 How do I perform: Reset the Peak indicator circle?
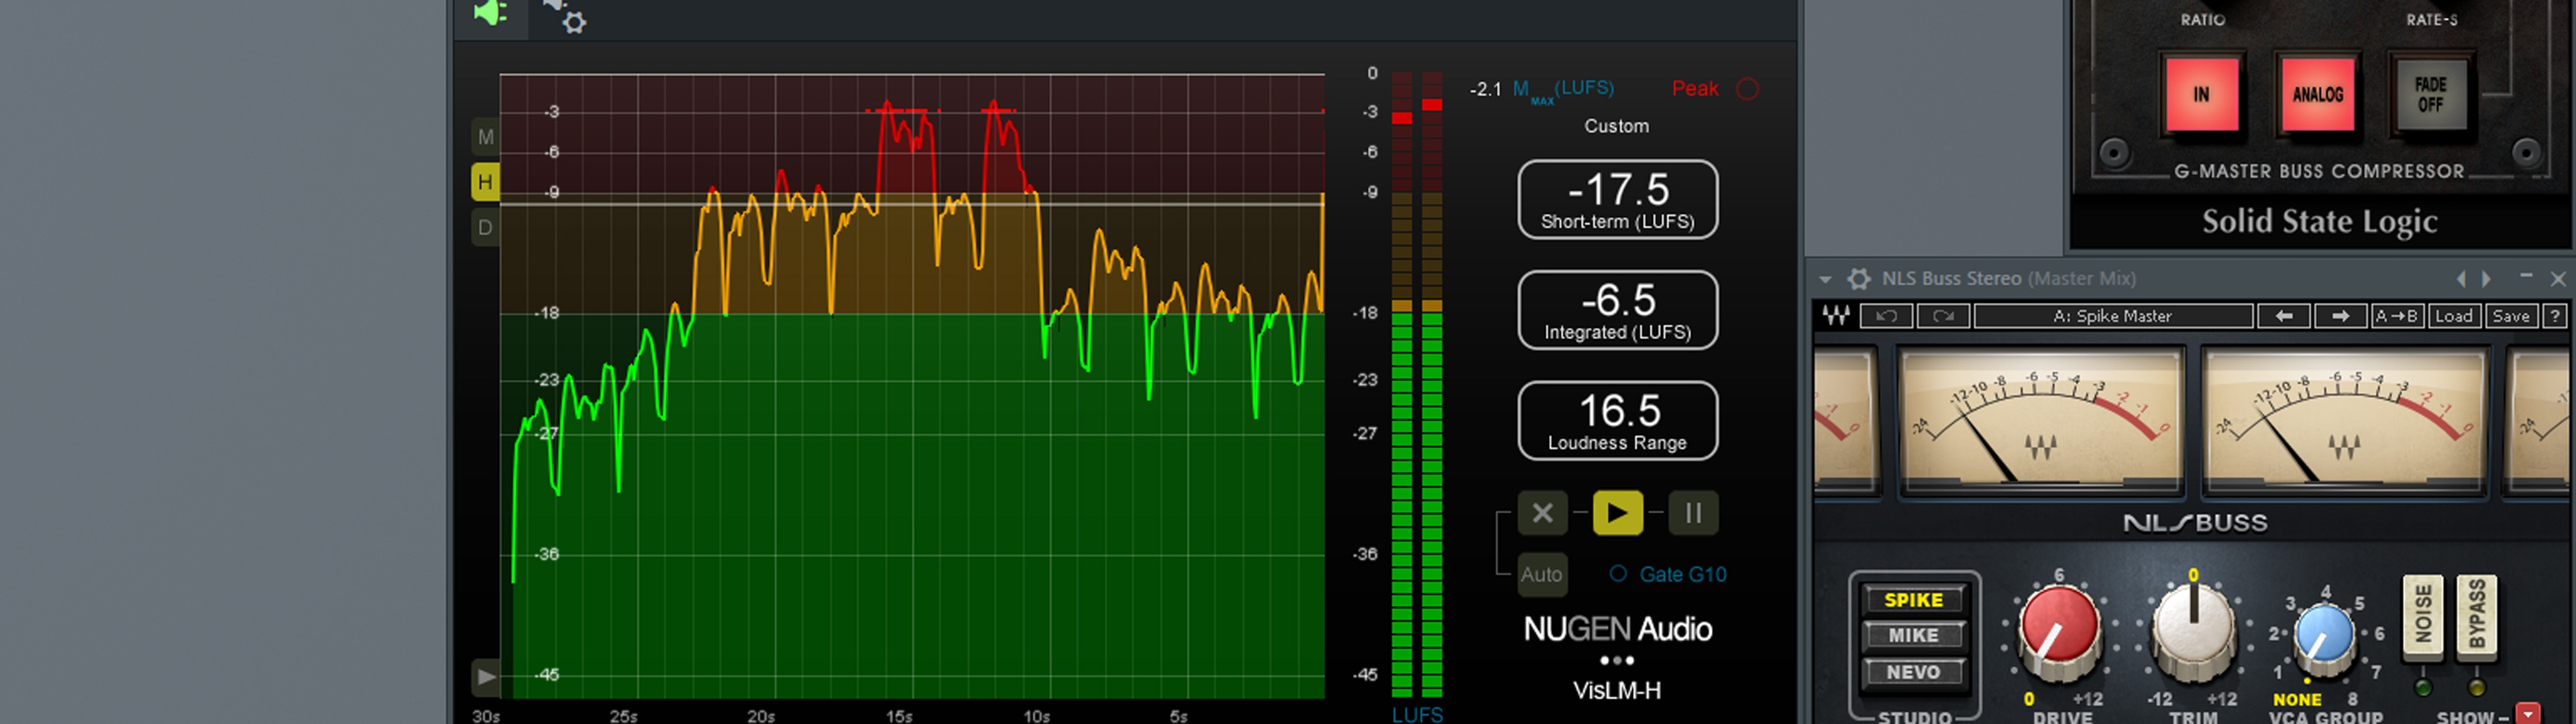[1747, 89]
